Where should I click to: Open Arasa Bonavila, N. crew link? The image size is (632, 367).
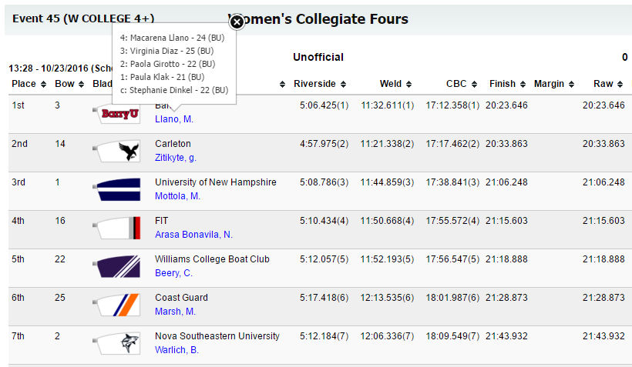(193, 235)
